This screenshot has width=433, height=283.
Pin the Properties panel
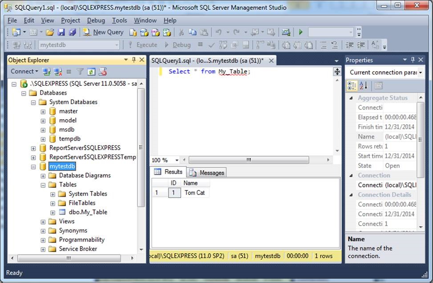tap(413, 60)
